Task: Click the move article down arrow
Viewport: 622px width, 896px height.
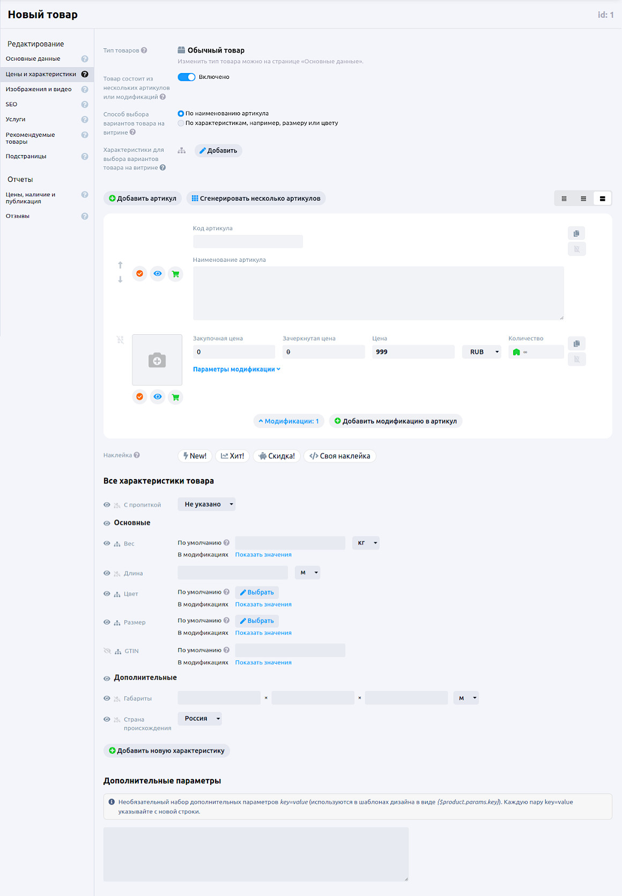Action: (120, 280)
